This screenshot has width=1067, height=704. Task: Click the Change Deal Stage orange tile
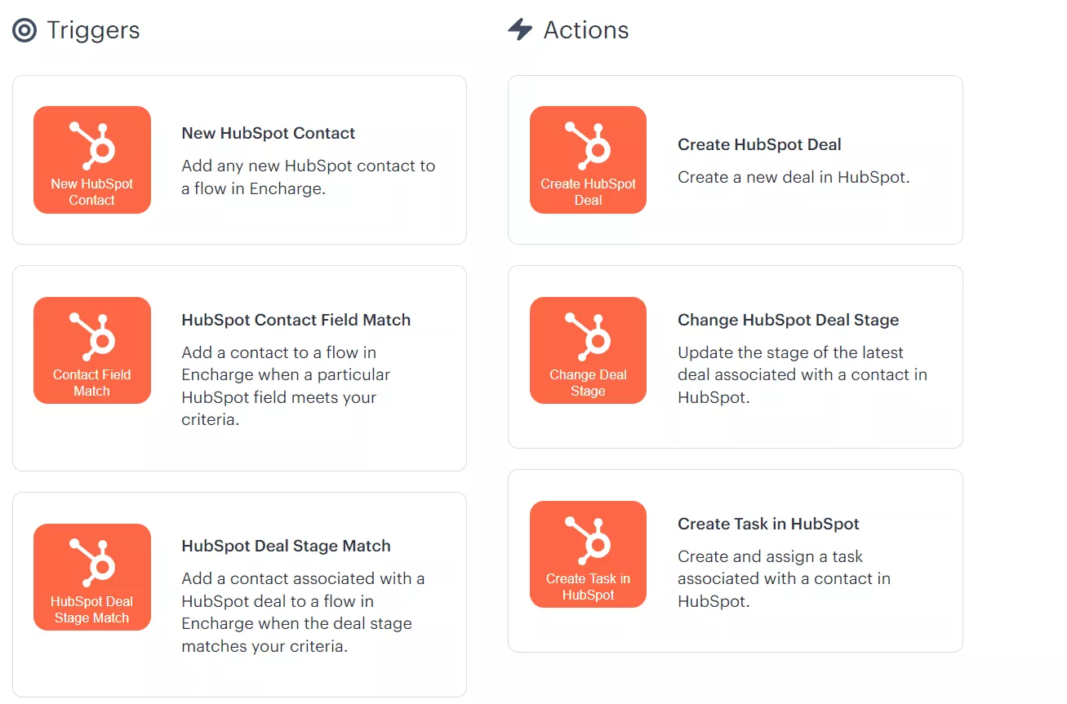588,350
